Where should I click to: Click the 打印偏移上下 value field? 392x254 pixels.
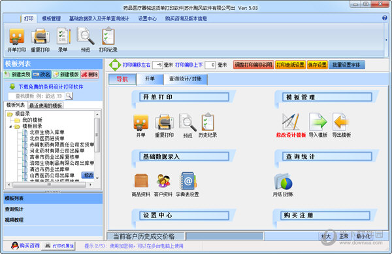click(x=210, y=65)
